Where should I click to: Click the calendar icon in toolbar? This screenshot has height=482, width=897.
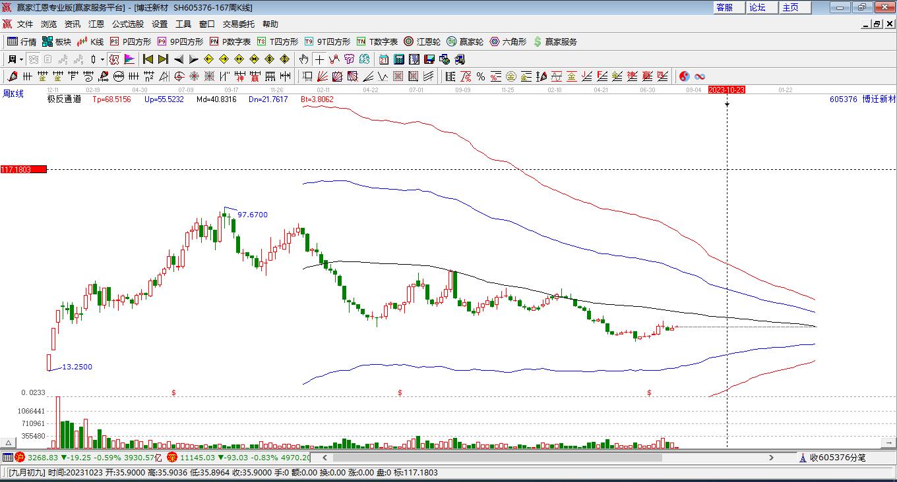point(384,59)
